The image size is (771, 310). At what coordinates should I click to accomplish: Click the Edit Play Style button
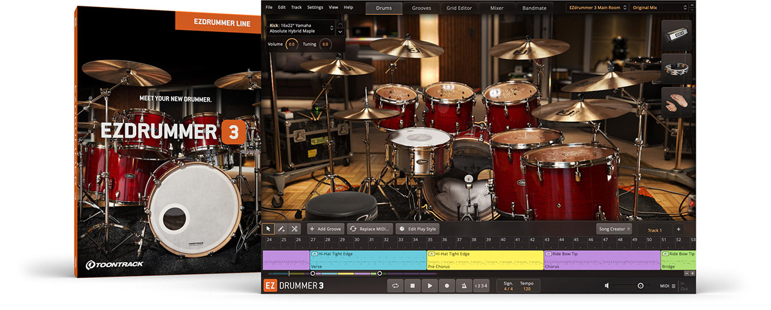[418, 229]
